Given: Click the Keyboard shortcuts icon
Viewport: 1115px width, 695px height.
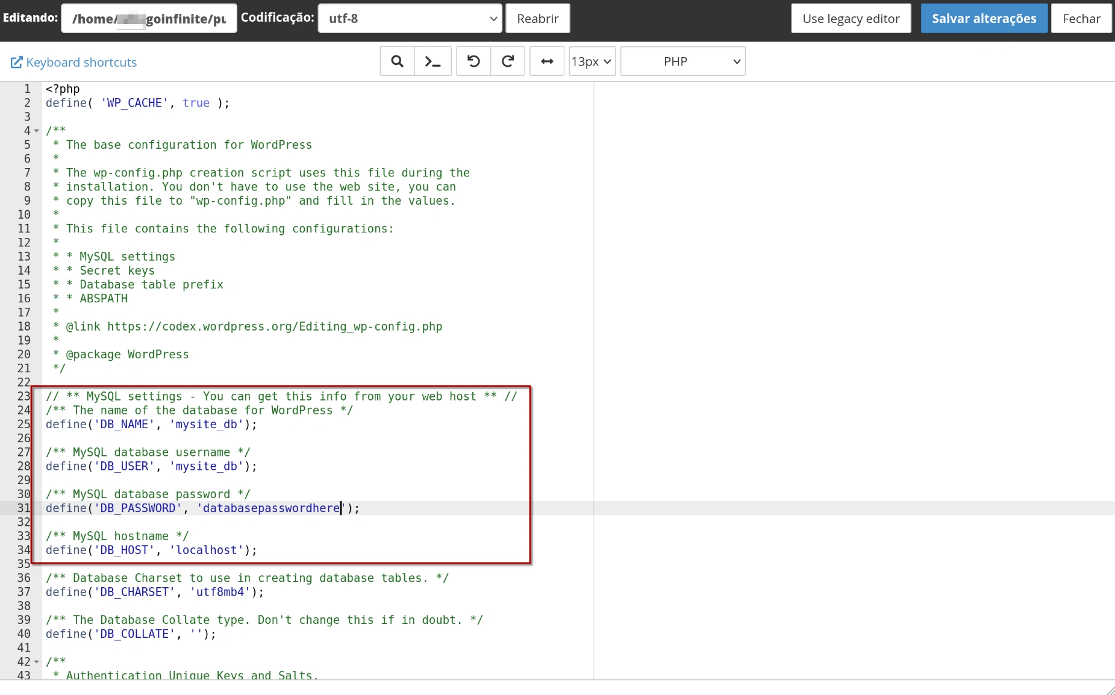Looking at the screenshot, I should [16, 61].
